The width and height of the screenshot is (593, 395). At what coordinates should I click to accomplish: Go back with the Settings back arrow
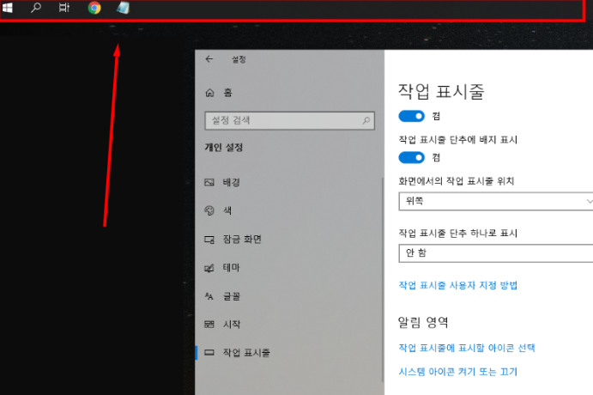[209, 59]
